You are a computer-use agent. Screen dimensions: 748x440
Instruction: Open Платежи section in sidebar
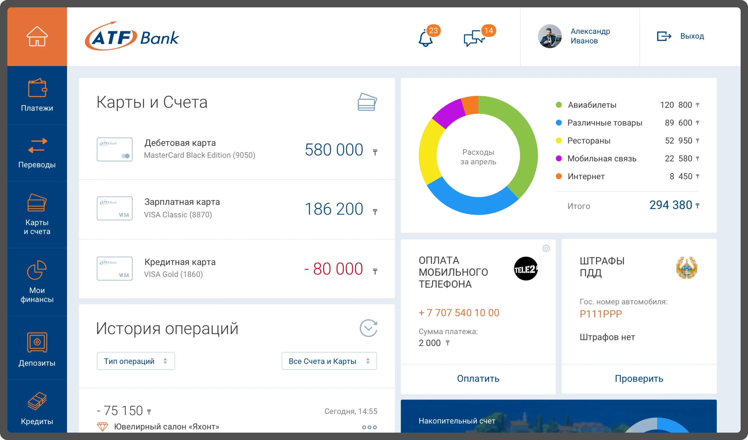37,95
